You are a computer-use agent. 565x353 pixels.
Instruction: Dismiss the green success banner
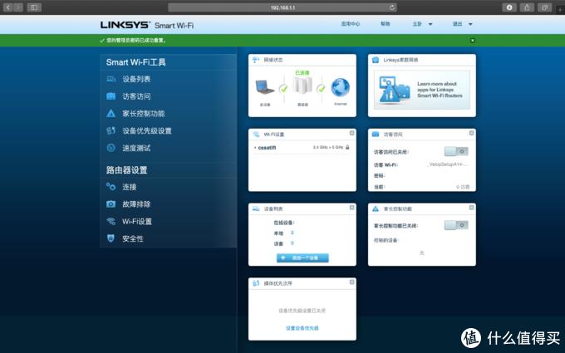pos(473,41)
